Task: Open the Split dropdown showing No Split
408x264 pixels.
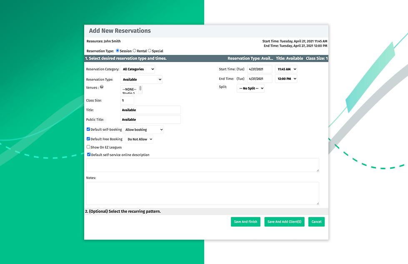Action: [x=250, y=88]
